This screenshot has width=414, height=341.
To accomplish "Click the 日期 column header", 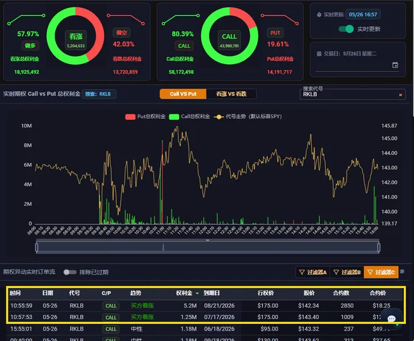I will point(47,293).
